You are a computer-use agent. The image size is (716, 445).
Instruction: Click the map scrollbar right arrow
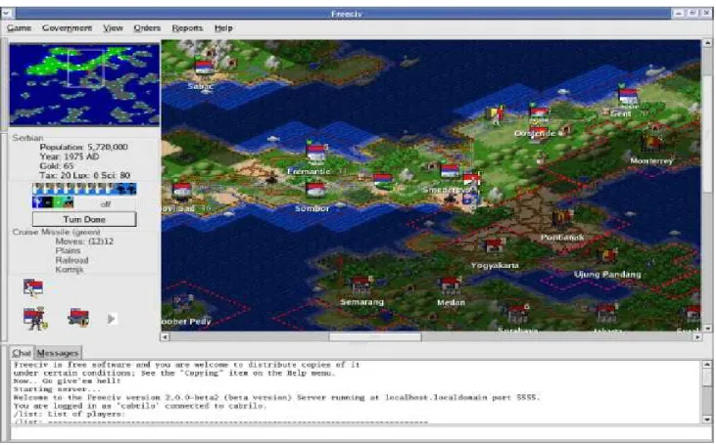697,337
